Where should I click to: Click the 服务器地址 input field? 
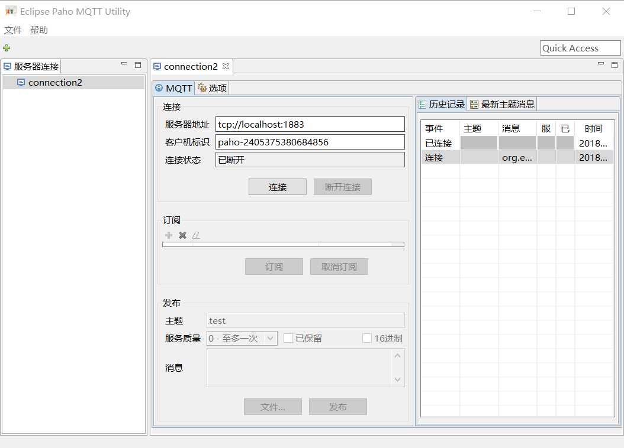coord(310,124)
